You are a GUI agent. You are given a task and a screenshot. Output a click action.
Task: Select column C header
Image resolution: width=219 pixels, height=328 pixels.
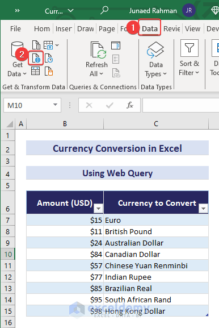156,124
